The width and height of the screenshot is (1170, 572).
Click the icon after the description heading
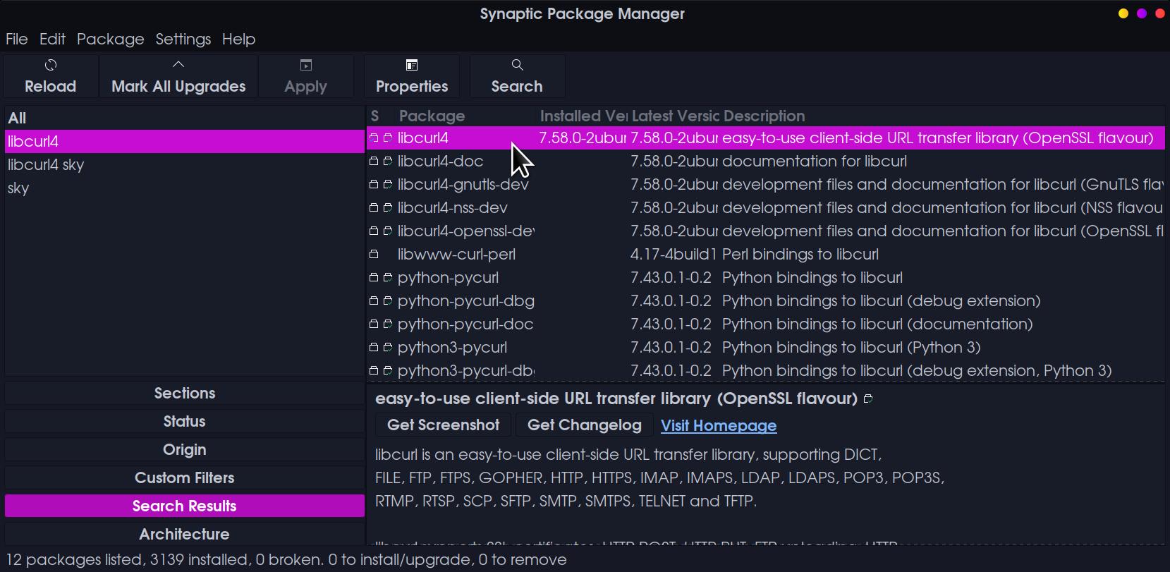click(868, 399)
